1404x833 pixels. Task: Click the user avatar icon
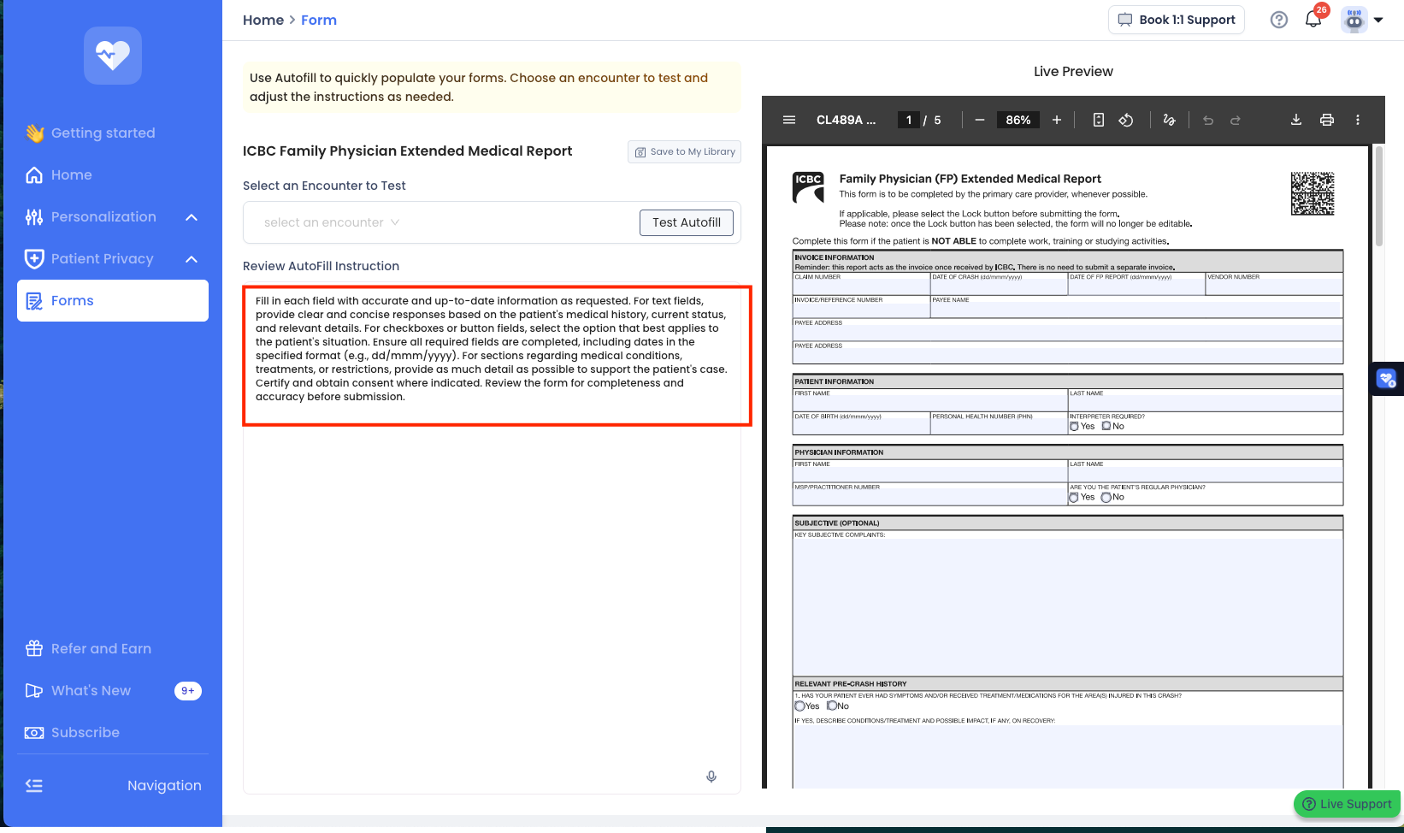[x=1354, y=20]
